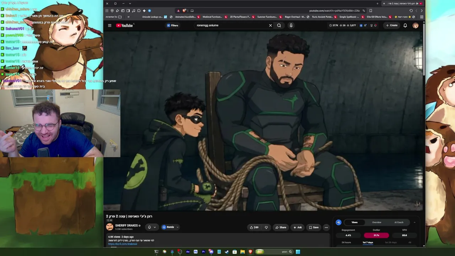455x256 pixels.
Task: Clear the YouTube search query
Action: [270, 25]
